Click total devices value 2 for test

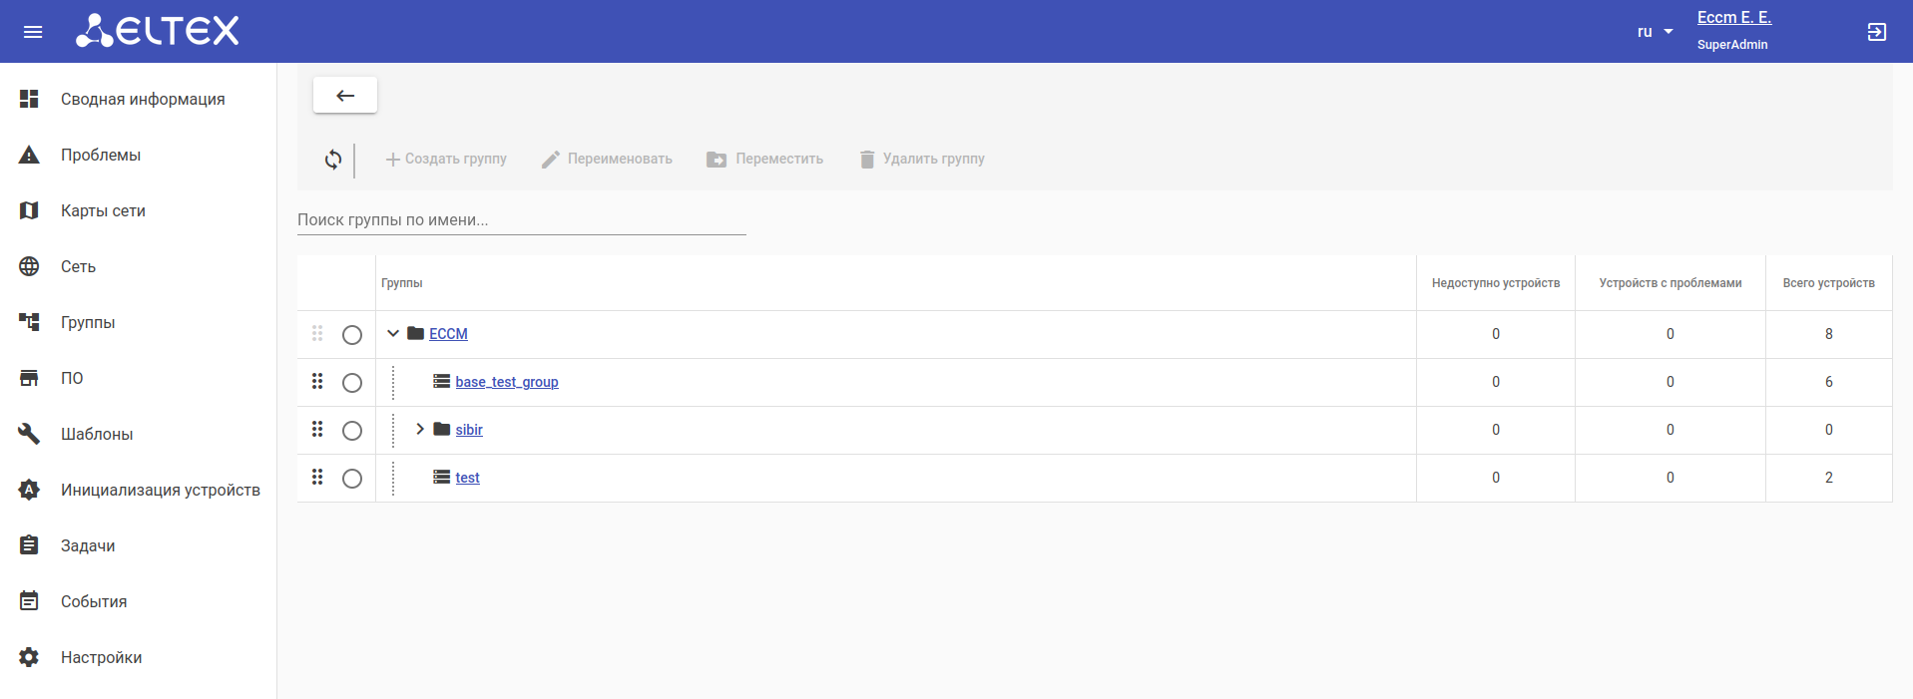pyautogui.click(x=1829, y=478)
